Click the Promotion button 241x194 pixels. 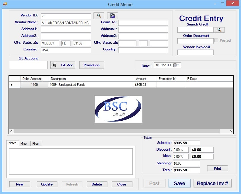(x=92, y=65)
